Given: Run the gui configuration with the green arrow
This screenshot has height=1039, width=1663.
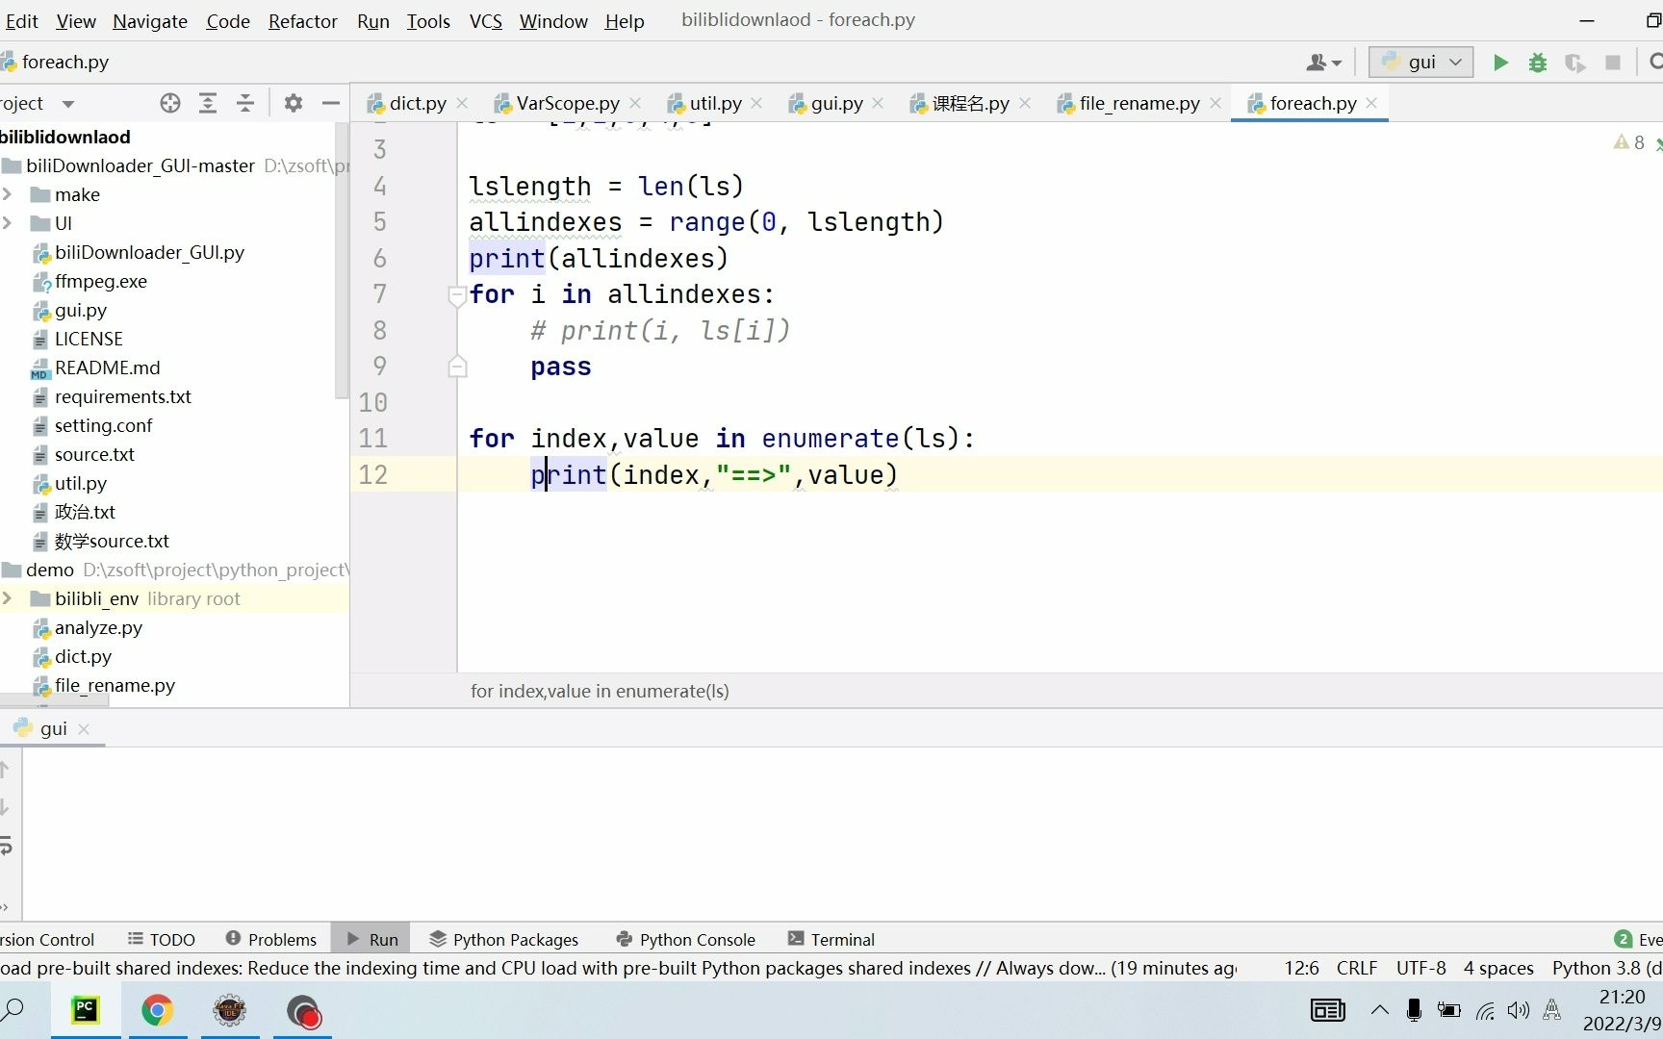Looking at the screenshot, I should (x=1499, y=62).
